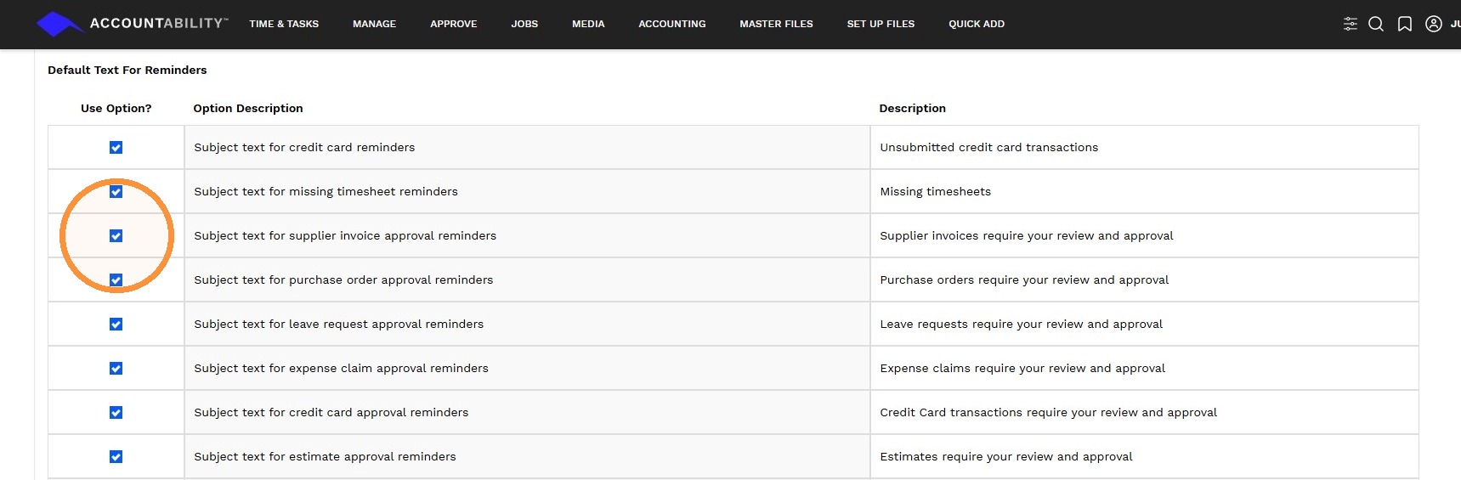The image size is (1461, 480).
Task: Open the settings sliders icon
Action: click(x=1350, y=24)
